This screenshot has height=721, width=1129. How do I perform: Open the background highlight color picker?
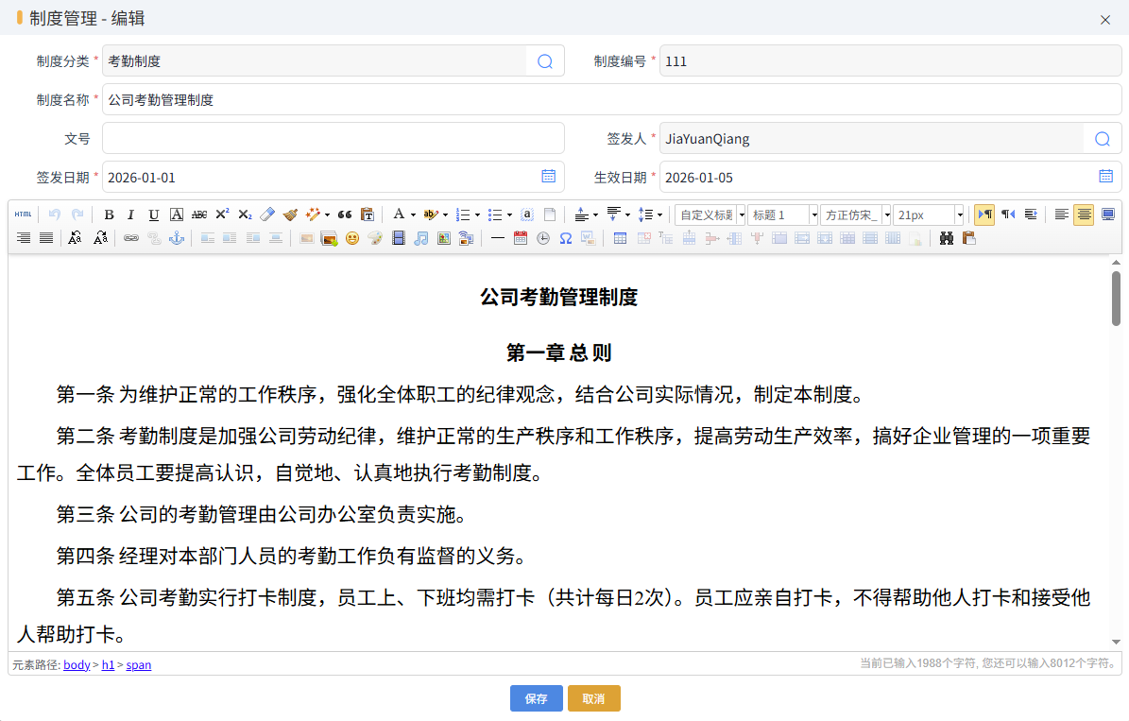[x=431, y=215]
